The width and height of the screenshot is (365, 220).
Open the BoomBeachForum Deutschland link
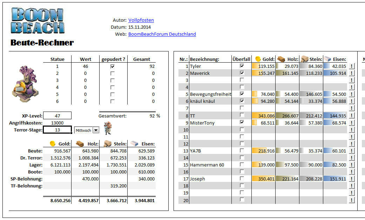coord(162,34)
